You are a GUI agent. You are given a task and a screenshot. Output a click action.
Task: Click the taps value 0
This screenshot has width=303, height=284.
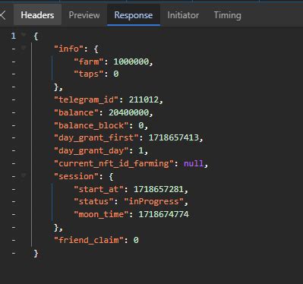click(x=116, y=74)
